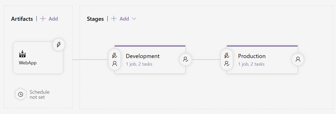Click Production pre-deployment trigger lightning icon
336x114 pixels.
(x=227, y=55)
